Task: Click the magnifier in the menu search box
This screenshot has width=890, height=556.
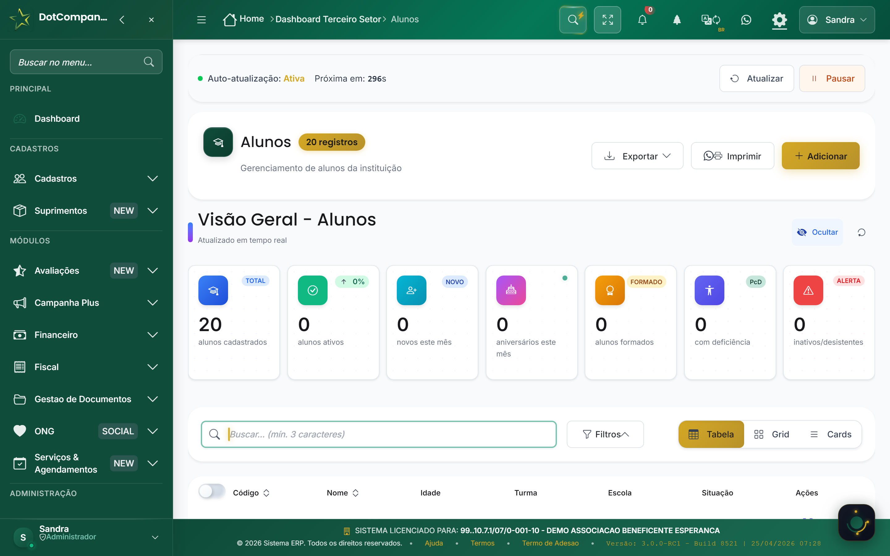Action: pyautogui.click(x=149, y=62)
